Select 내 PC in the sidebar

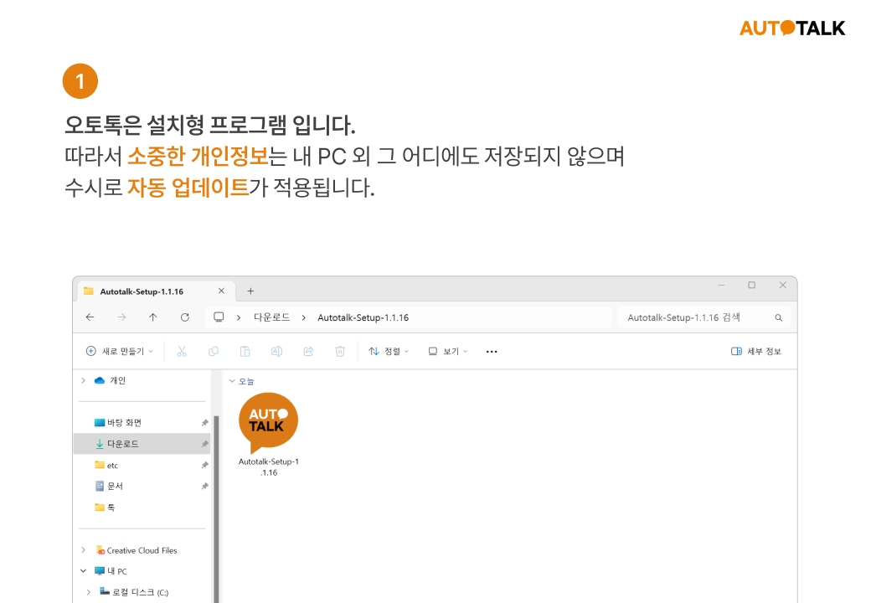(111, 571)
